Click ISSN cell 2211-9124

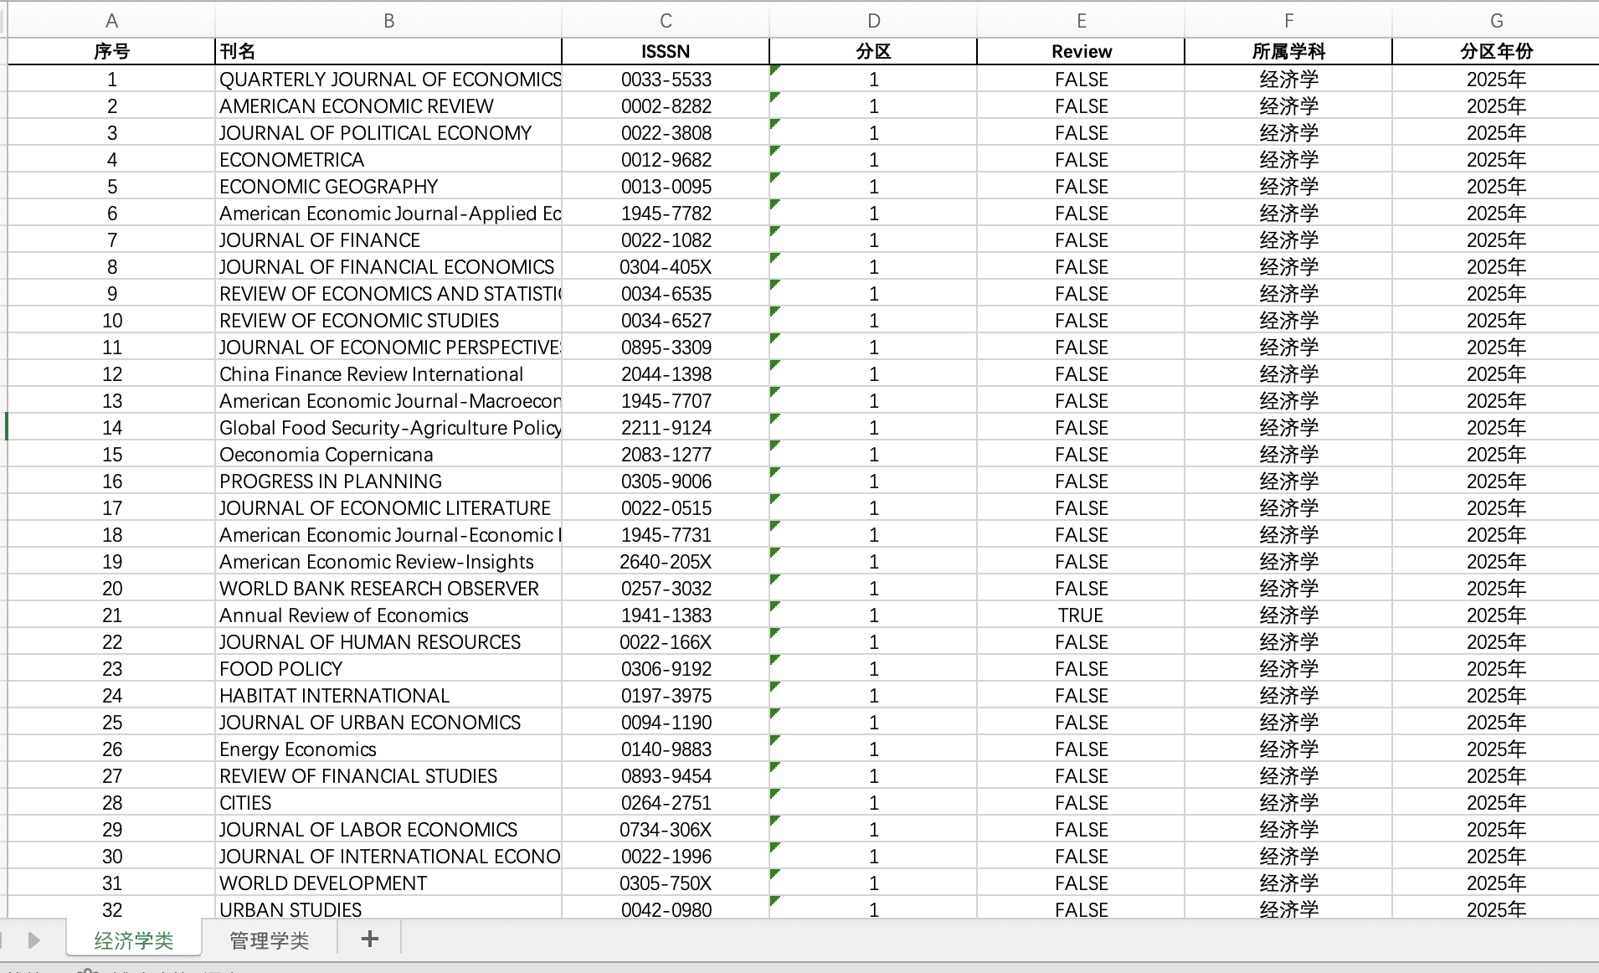click(666, 427)
